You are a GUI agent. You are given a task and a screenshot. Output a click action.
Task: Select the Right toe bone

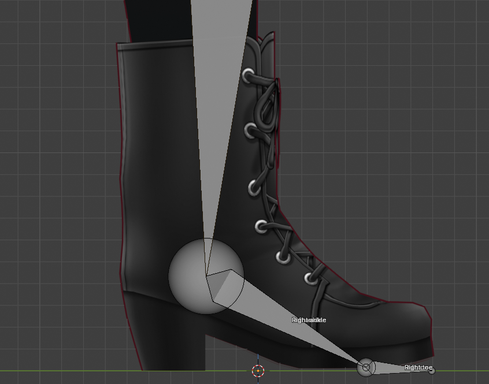coord(398,368)
